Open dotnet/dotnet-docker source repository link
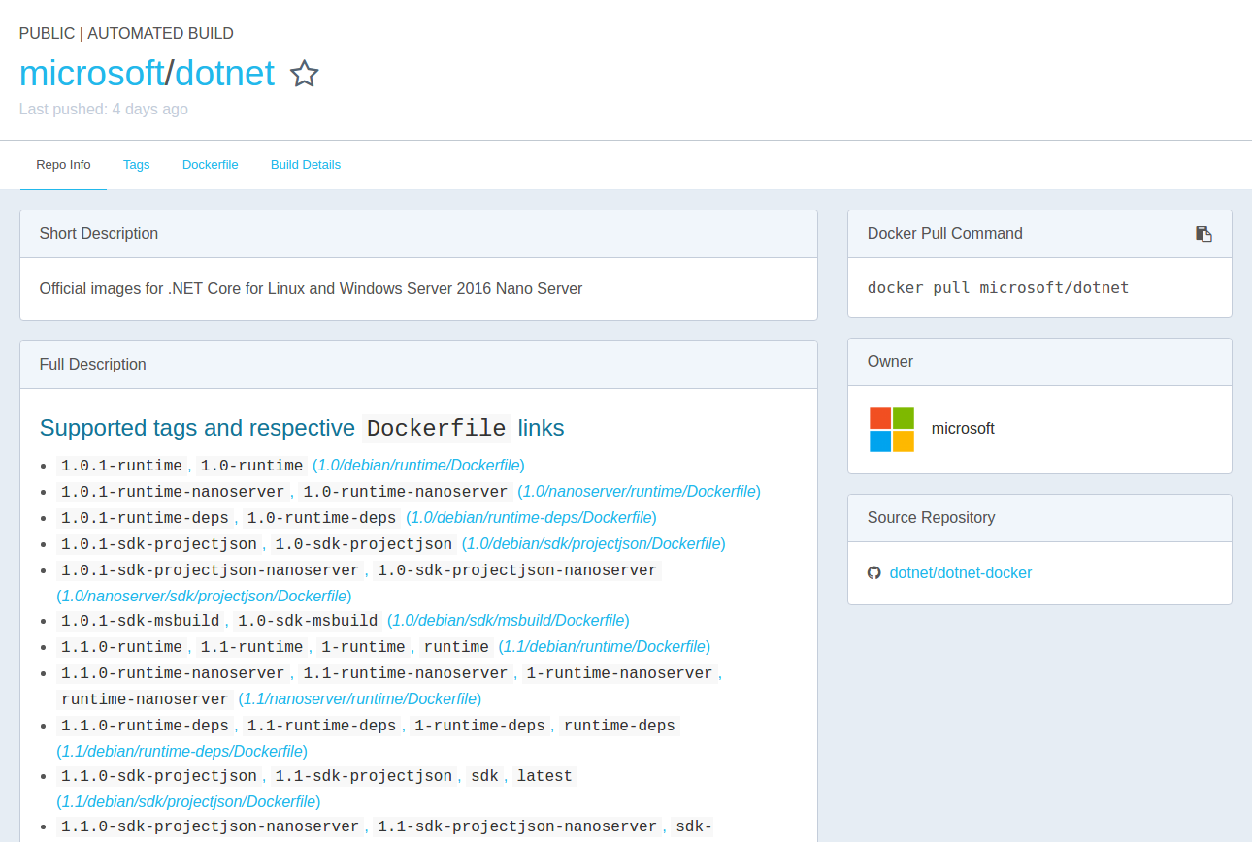Viewport: 1252px width, 842px height. 961,573
